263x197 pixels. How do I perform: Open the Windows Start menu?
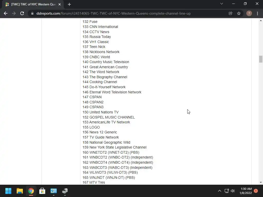pos(8,191)
